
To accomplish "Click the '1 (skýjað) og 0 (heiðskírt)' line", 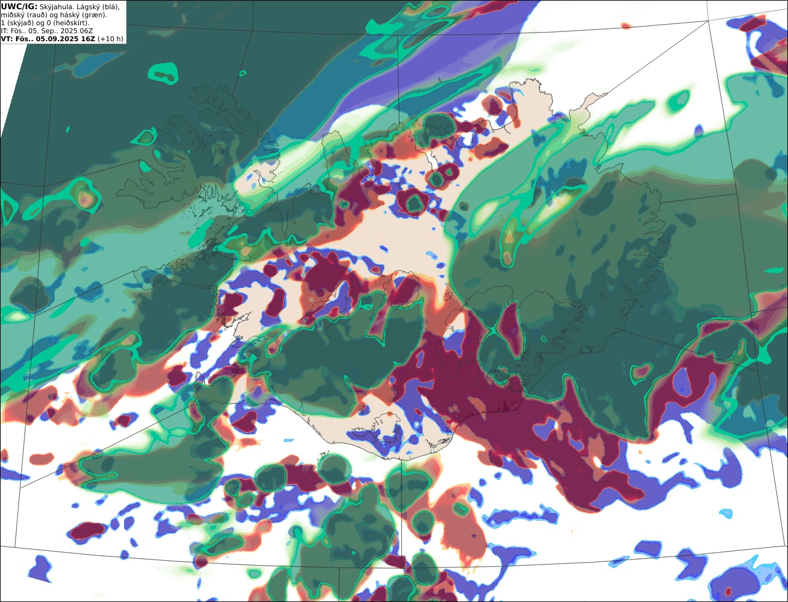I will pos(46,22).
